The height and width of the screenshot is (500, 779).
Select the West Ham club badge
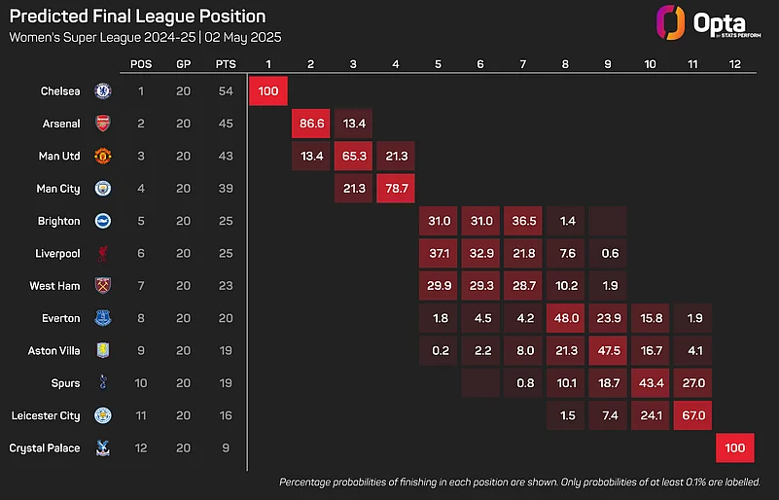[103, 285]
